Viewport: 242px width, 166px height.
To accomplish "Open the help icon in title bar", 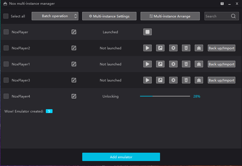I will point(222,4).
